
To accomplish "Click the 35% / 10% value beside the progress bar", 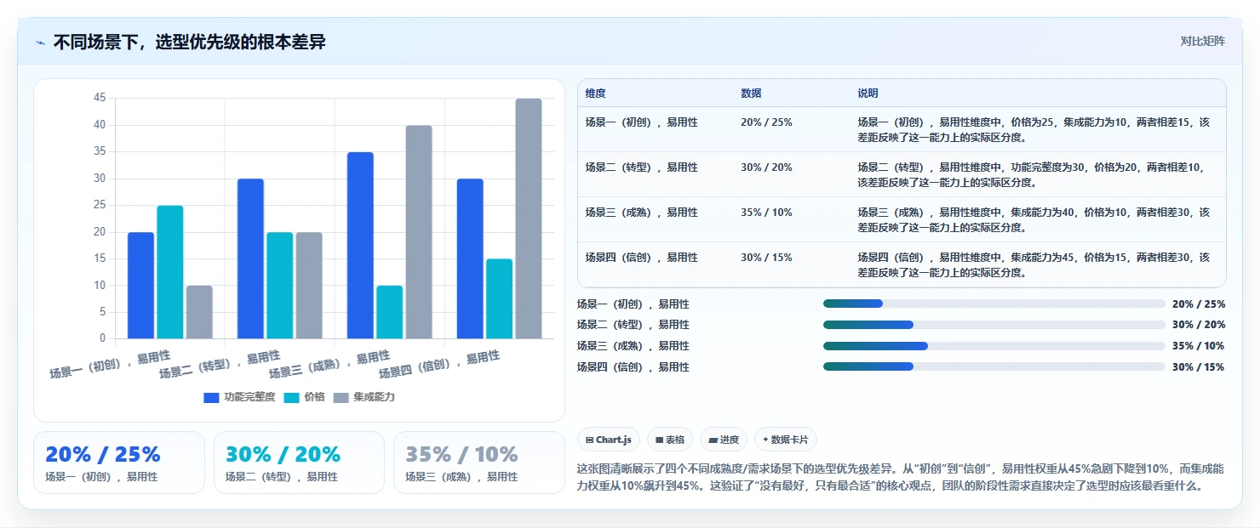I will pos(1199,346).
